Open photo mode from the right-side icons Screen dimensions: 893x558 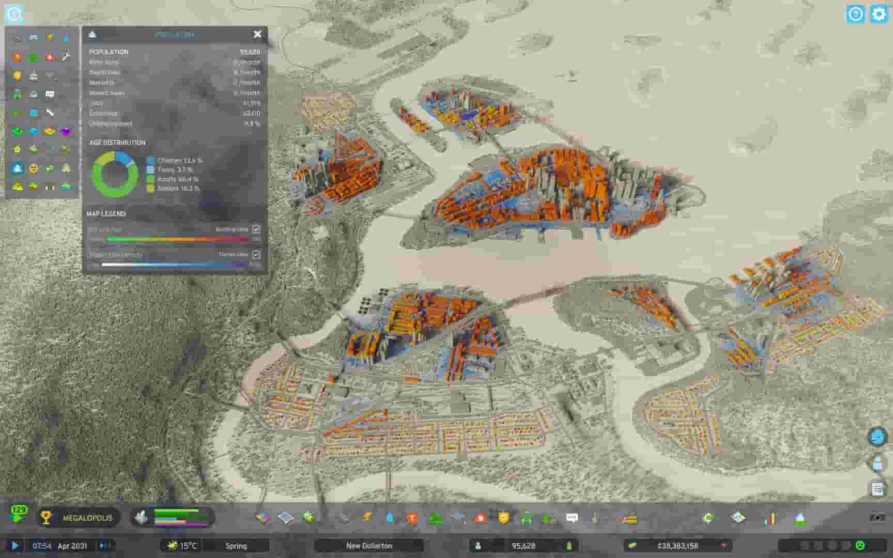877,437
